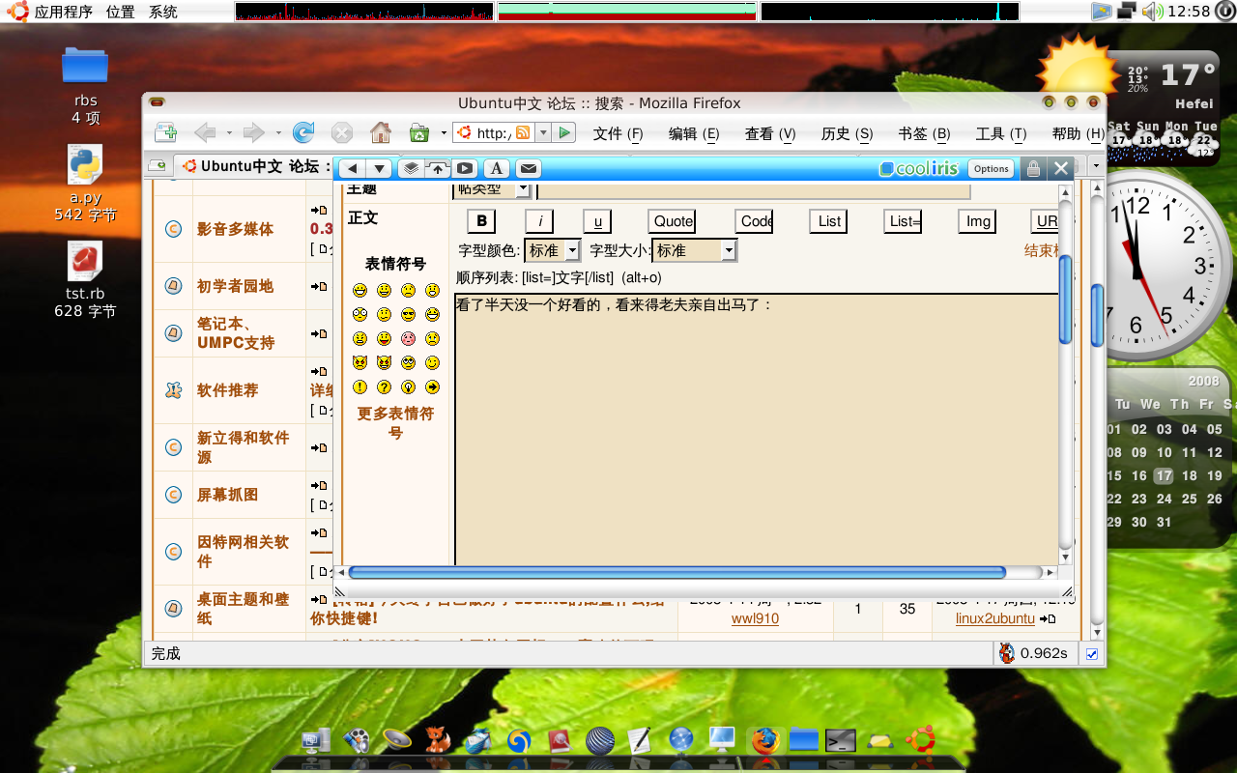Click the Cooliris horizontal scrollbar thumb

pyautogui.click(x=676, y=572)
